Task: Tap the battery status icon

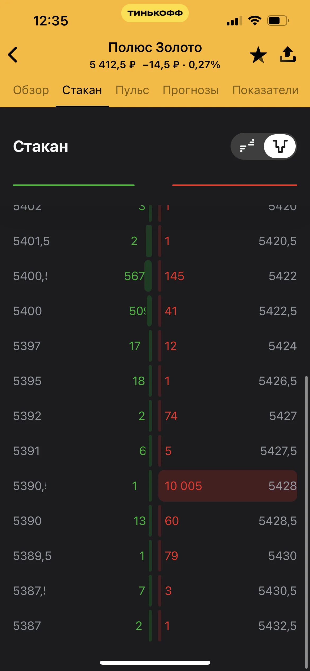Action: (x=278, y=20)
